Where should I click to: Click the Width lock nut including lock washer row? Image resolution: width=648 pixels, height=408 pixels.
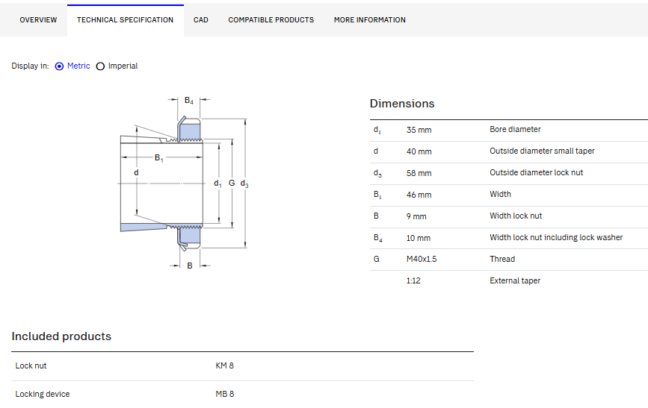tap(509, 238)
